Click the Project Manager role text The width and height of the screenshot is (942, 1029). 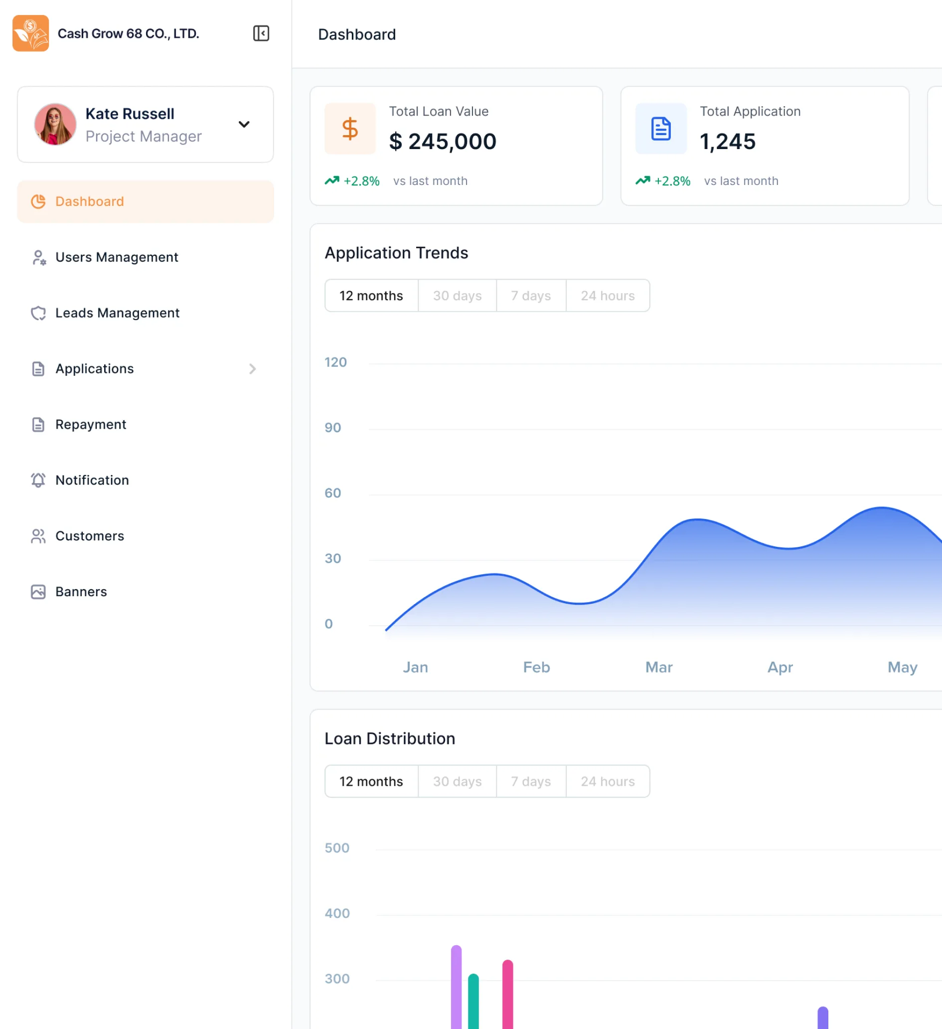coord(144,136)
